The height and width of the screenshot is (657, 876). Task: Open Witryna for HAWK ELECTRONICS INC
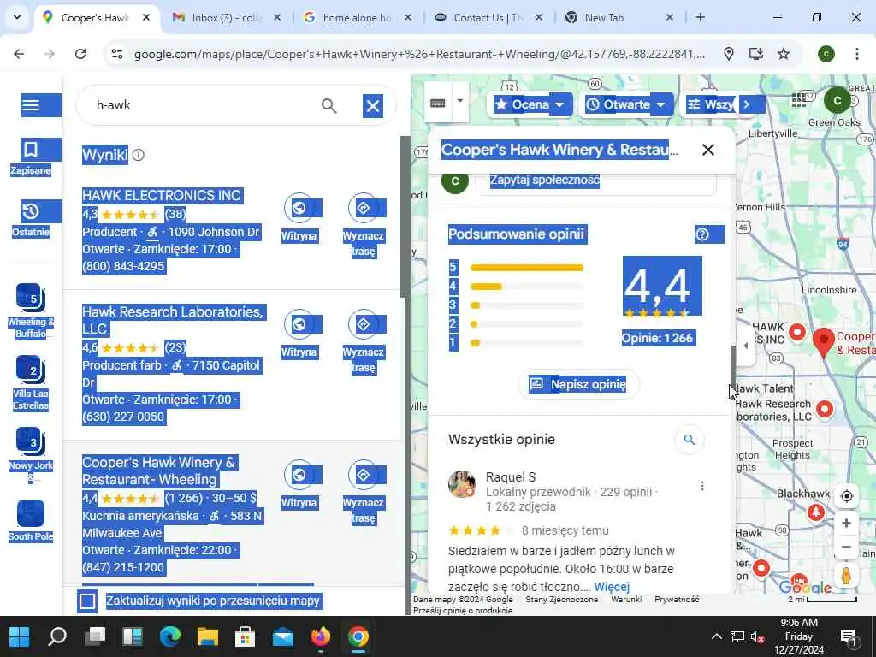coord(299,208)
